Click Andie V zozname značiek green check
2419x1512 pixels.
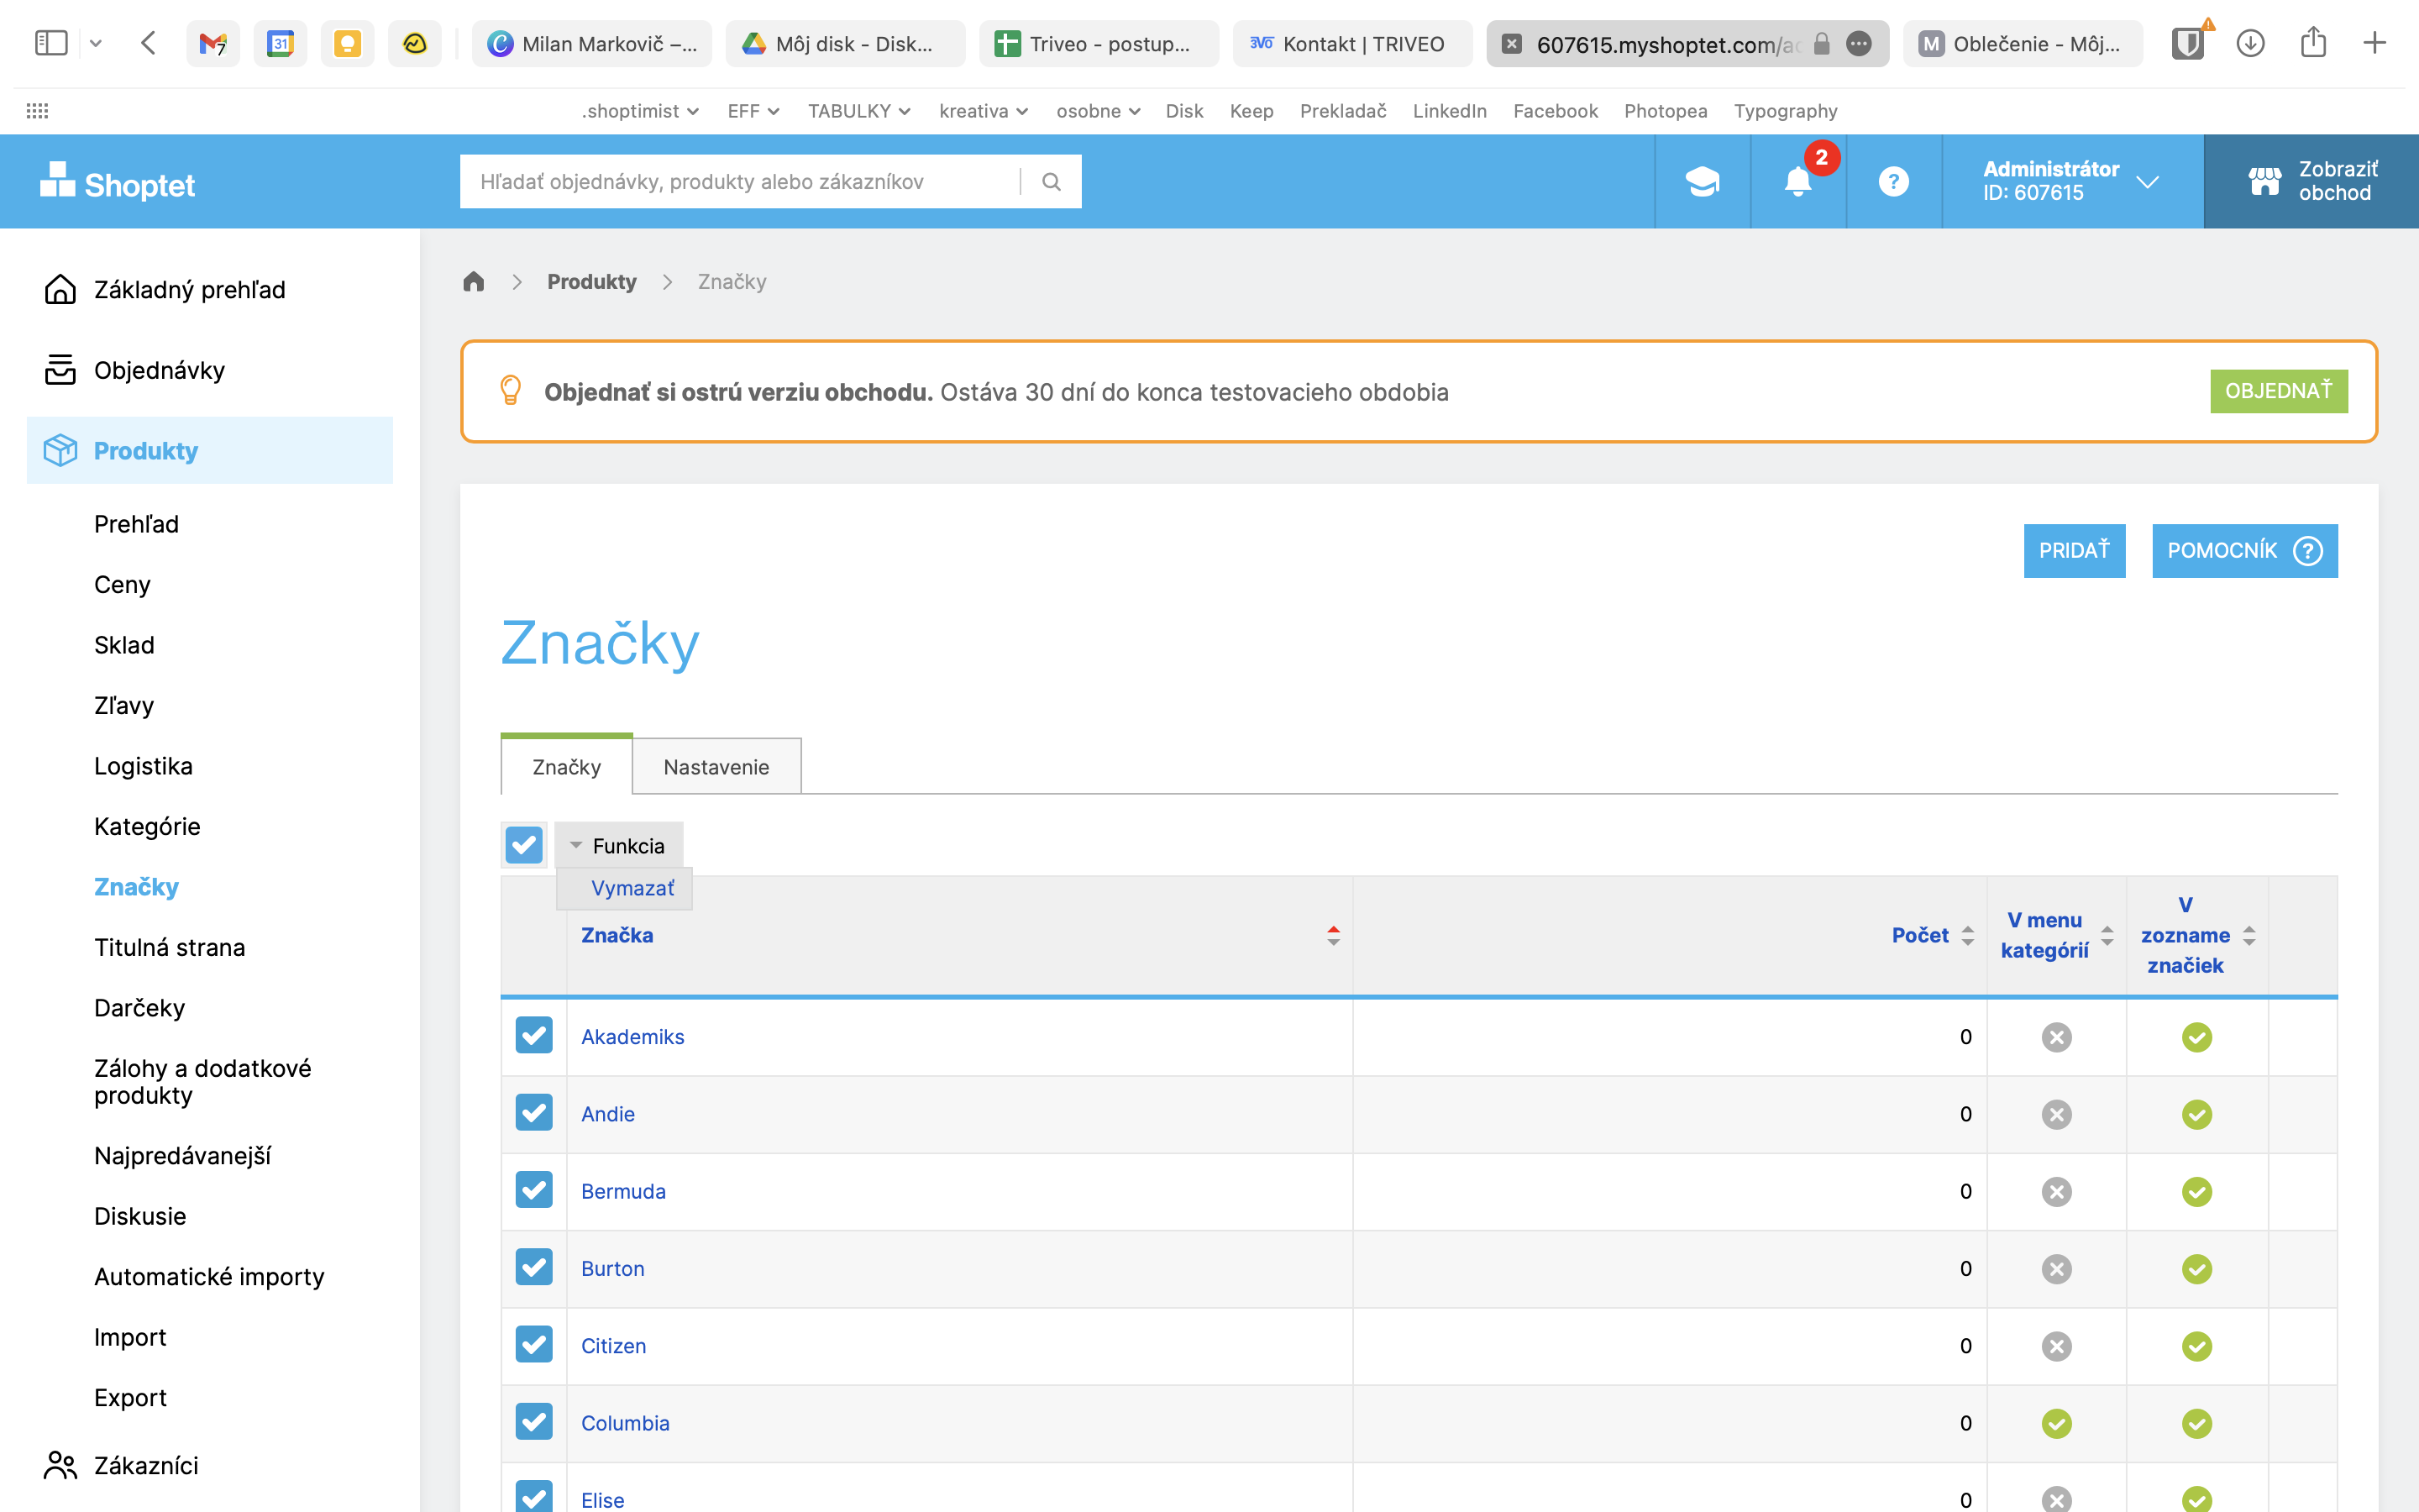pos(2196,1114)
